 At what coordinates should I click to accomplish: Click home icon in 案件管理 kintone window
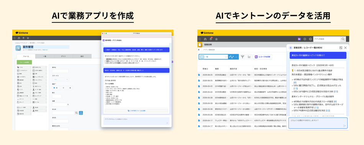click(x=19, y=38)
